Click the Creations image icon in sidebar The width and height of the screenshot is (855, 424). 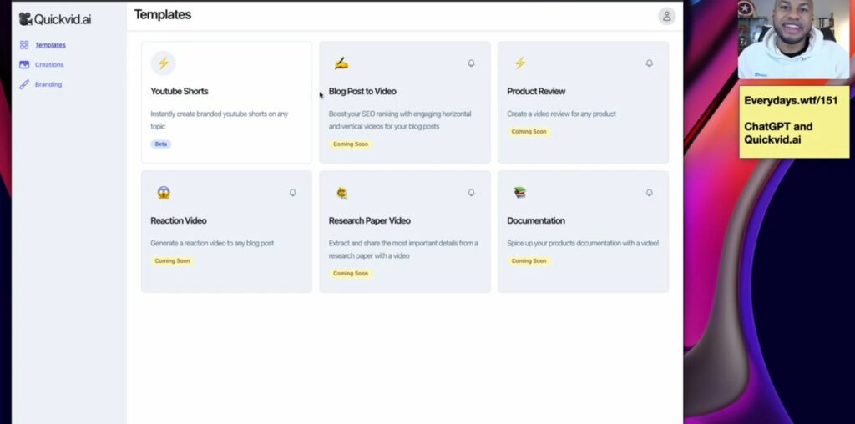[x=24, y=64]
